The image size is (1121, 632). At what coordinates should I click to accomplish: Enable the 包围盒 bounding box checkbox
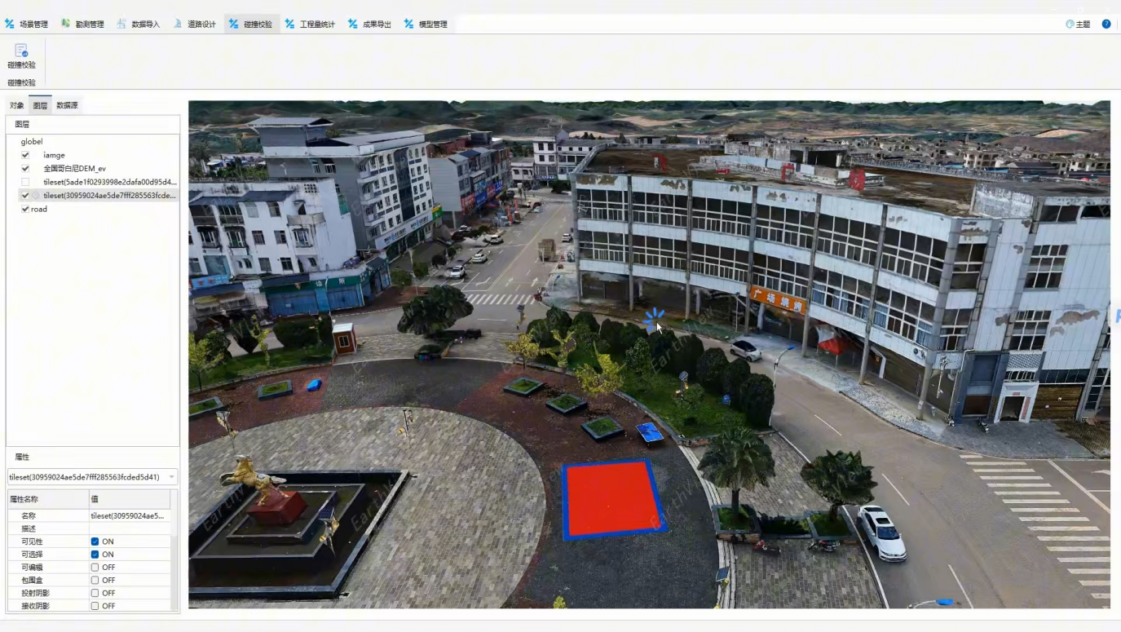pos(95,580)
